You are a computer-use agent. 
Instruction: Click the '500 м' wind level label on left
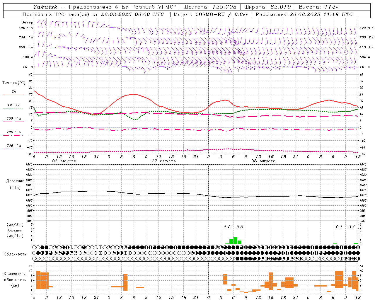(28, 57)
